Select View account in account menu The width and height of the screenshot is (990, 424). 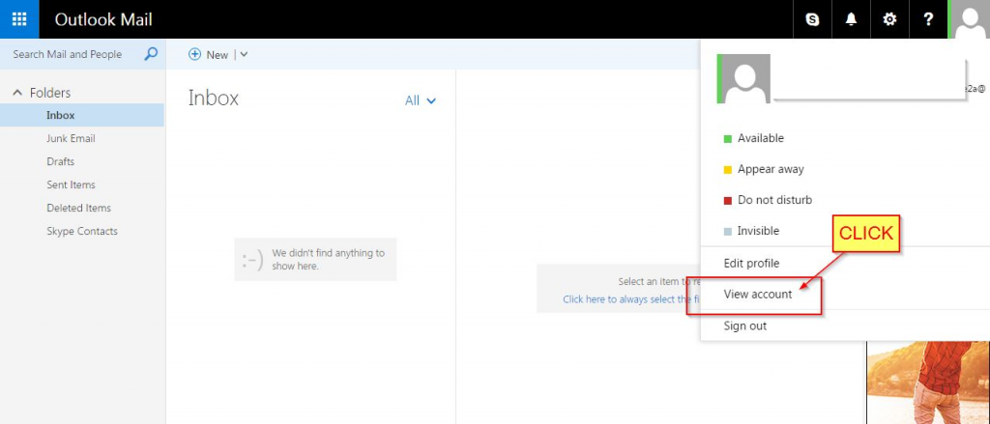pos(758,294)
